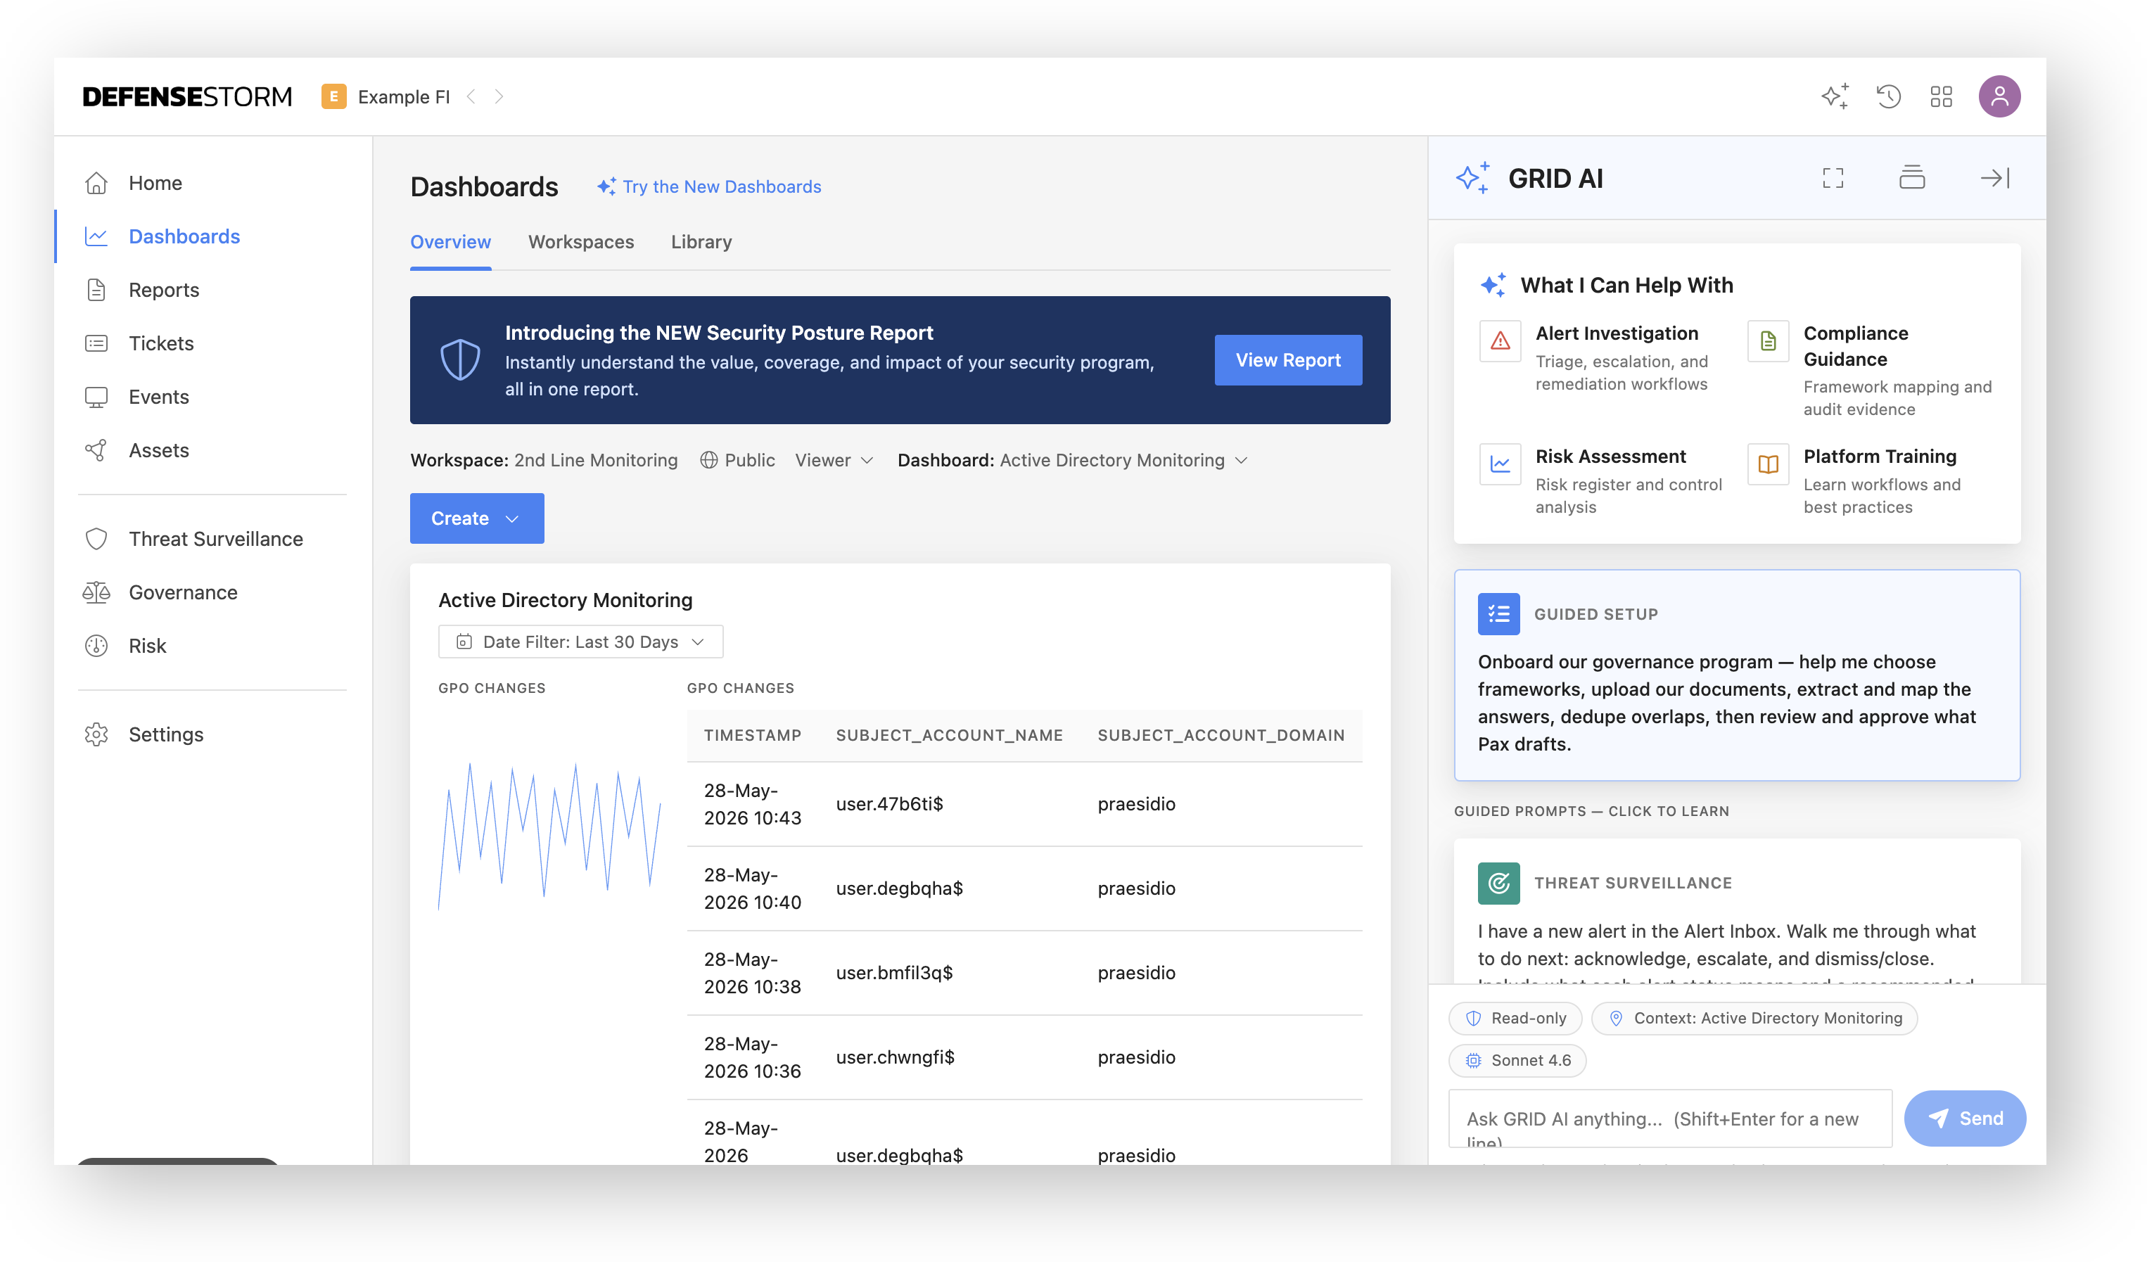Click the Ask GRID AI anything input field

[1670, 1118]
